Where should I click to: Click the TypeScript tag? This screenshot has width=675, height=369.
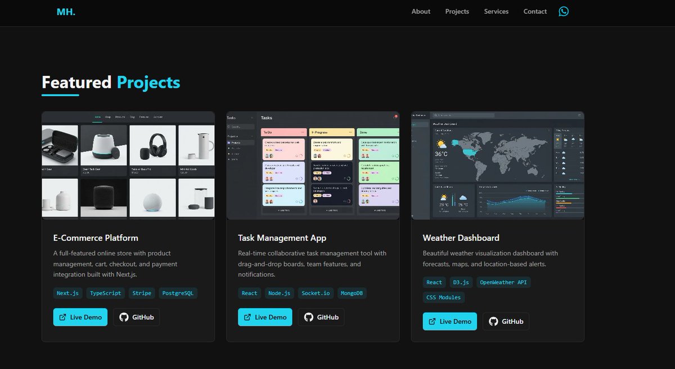[105, 293]
